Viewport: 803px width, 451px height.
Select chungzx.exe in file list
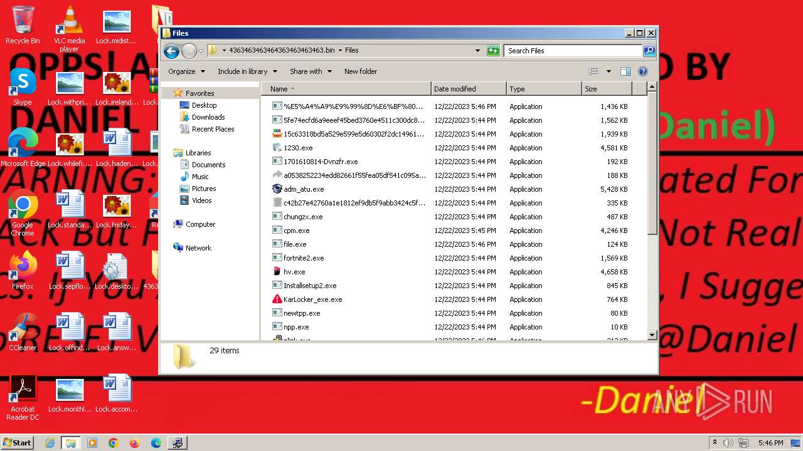pos(303,217)
